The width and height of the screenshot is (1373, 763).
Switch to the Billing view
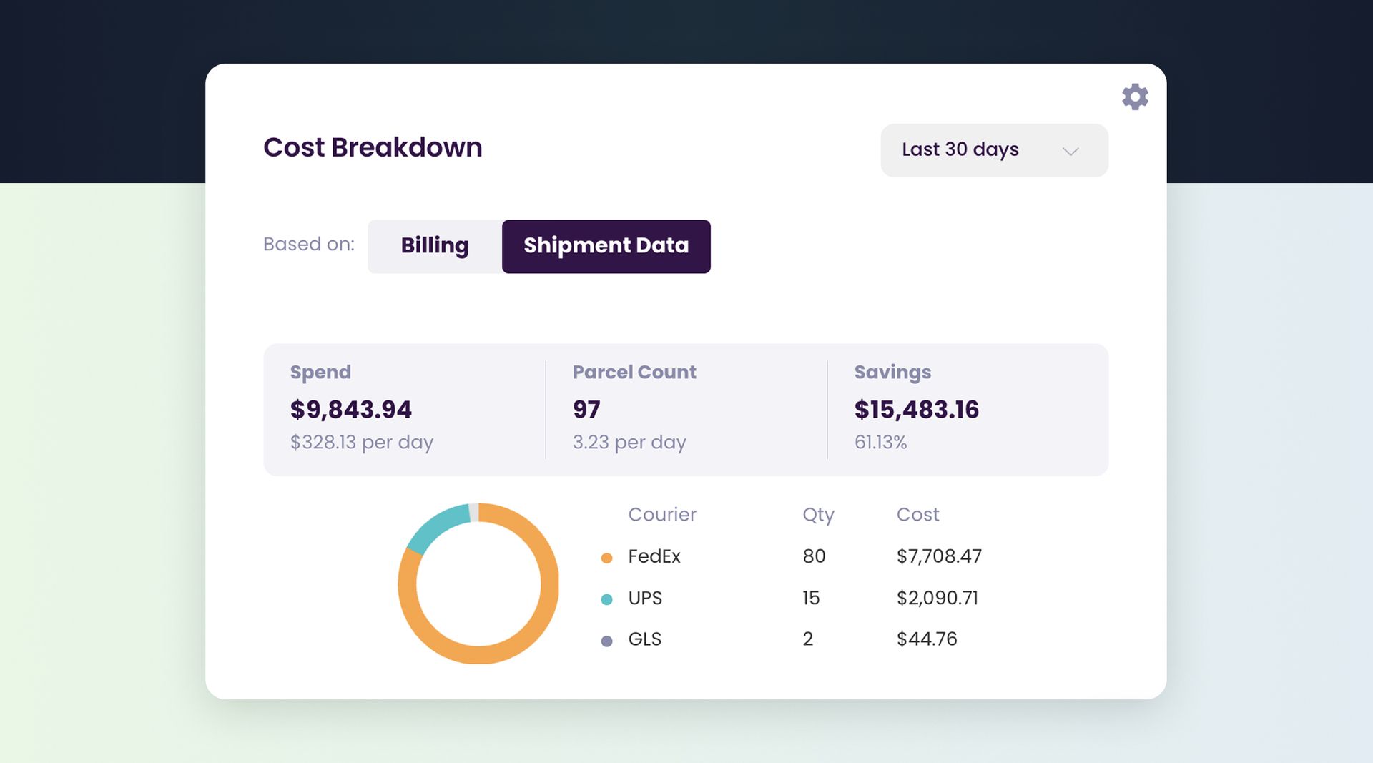434,246
